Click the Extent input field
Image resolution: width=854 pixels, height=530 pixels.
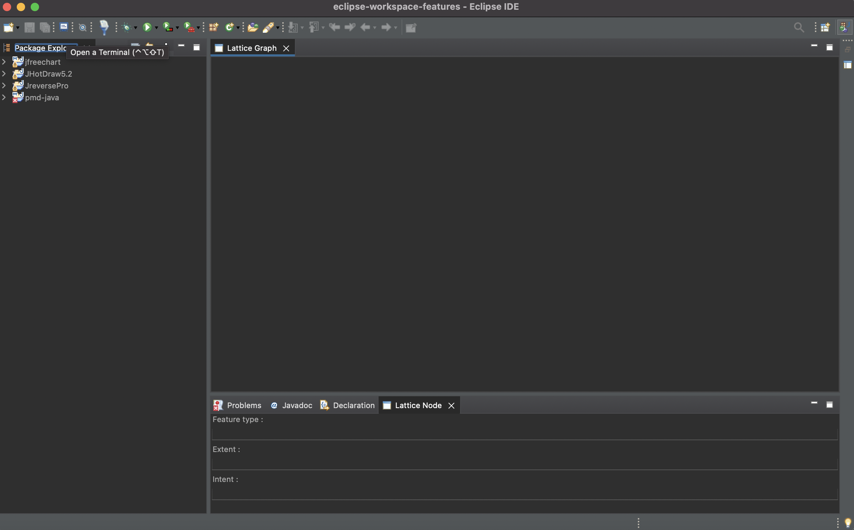click(525, 464)
